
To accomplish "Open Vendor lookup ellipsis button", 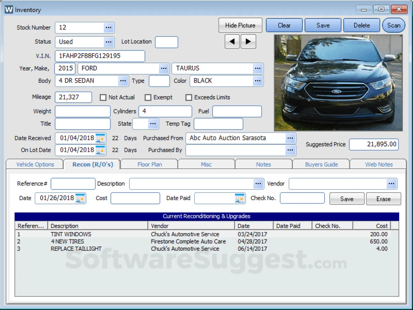I will pos(391,184).
